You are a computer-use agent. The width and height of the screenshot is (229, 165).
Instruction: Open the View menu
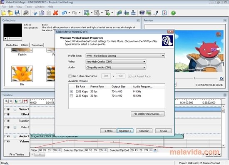(19, 7)
